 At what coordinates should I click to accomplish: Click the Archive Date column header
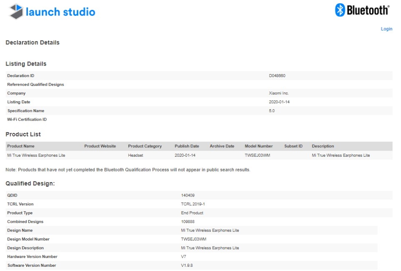pos(222,146)
